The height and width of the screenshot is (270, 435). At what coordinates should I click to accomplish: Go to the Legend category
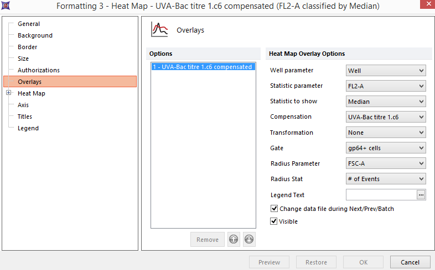click(x=28, y=128)
